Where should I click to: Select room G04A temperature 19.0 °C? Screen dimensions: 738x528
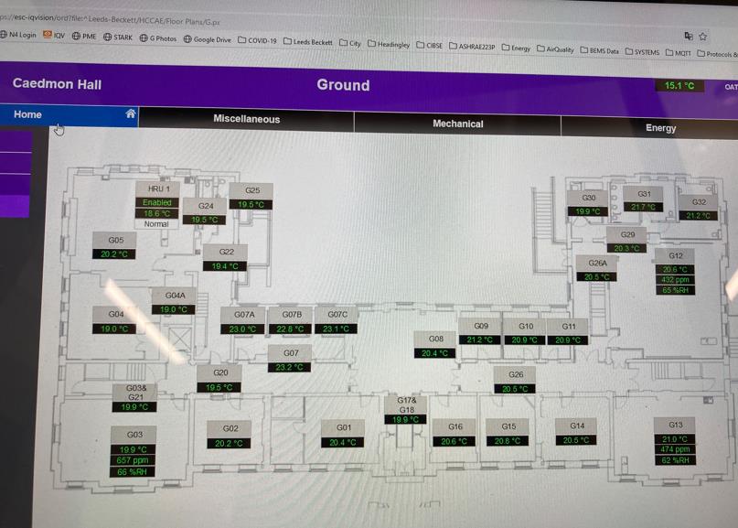click(173, 309)
